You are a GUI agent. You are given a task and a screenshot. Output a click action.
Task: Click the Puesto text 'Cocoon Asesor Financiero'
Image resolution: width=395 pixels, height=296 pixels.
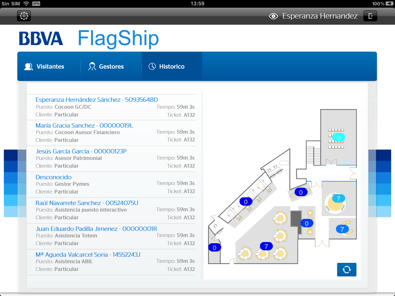(87, 133)
